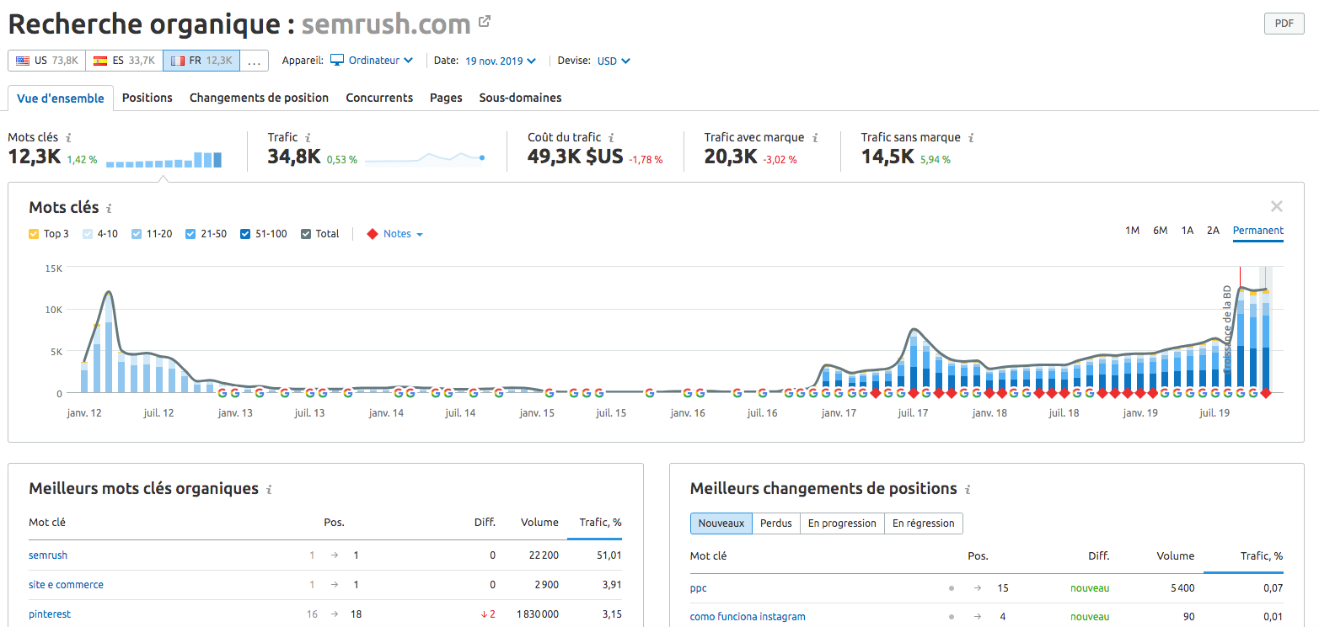Click Trafic 34,8K metric value
Image resolution: width=1319 pixels, height=627 pixels.
[x=294, y=157]
